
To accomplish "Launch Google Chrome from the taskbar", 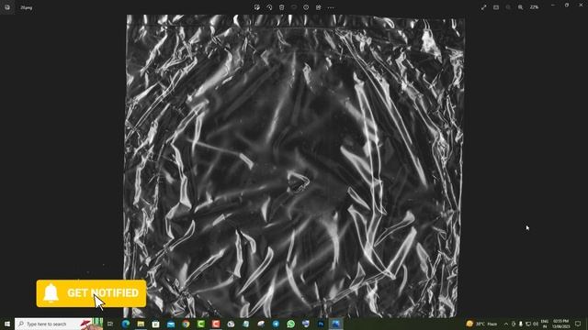I will [186, 324].
